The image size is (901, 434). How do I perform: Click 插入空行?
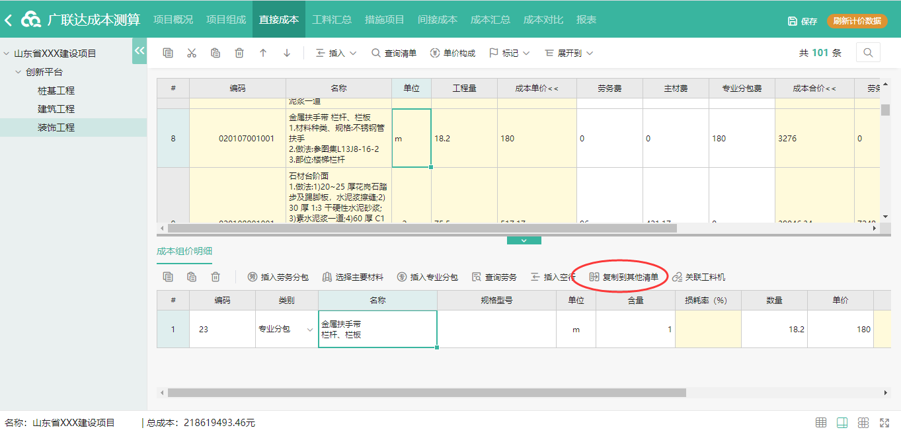point(553,277)
